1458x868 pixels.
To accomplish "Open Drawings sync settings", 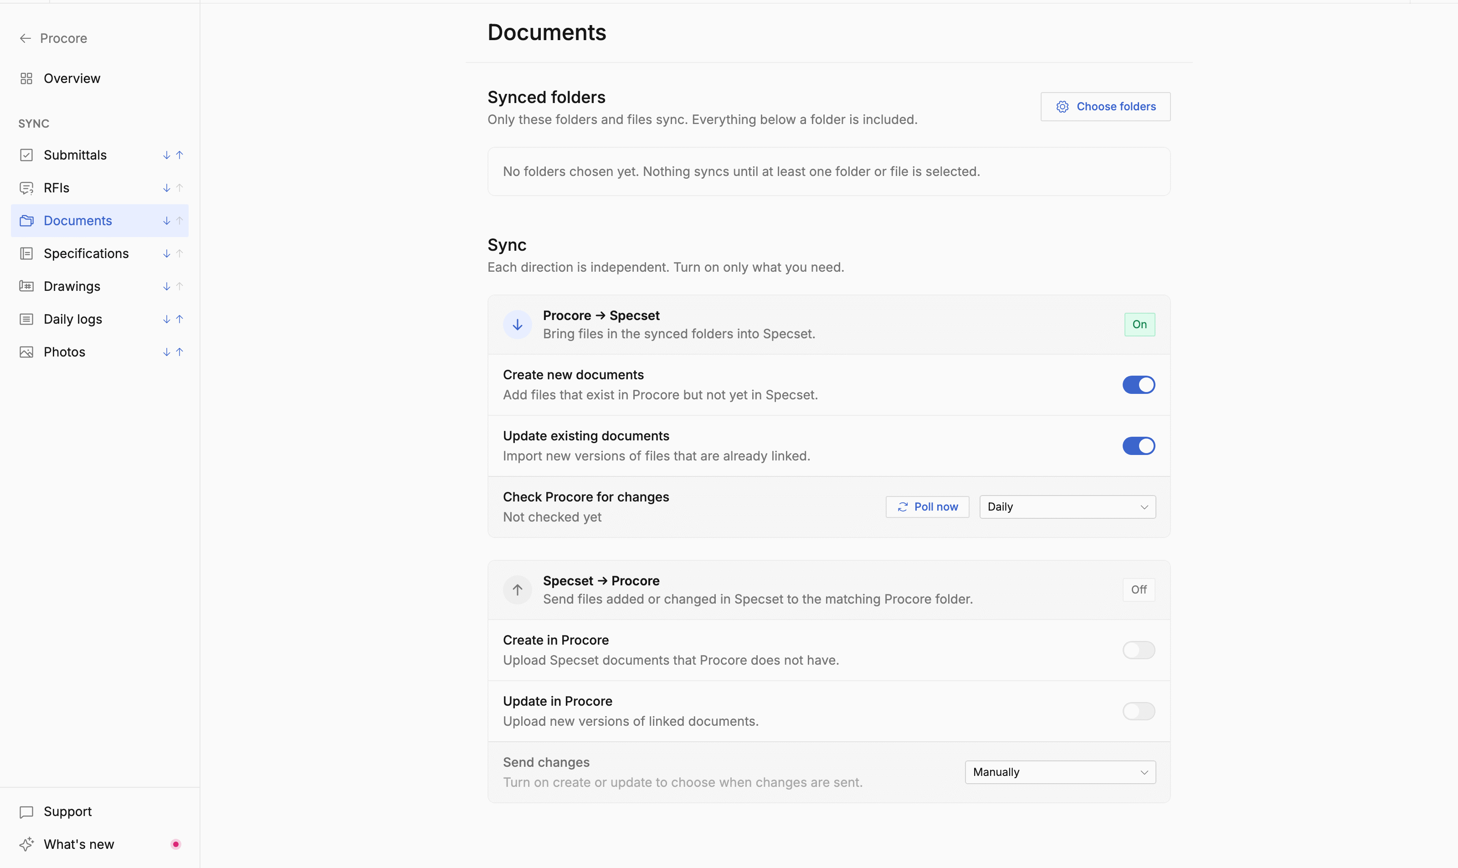I will (100, 286).
